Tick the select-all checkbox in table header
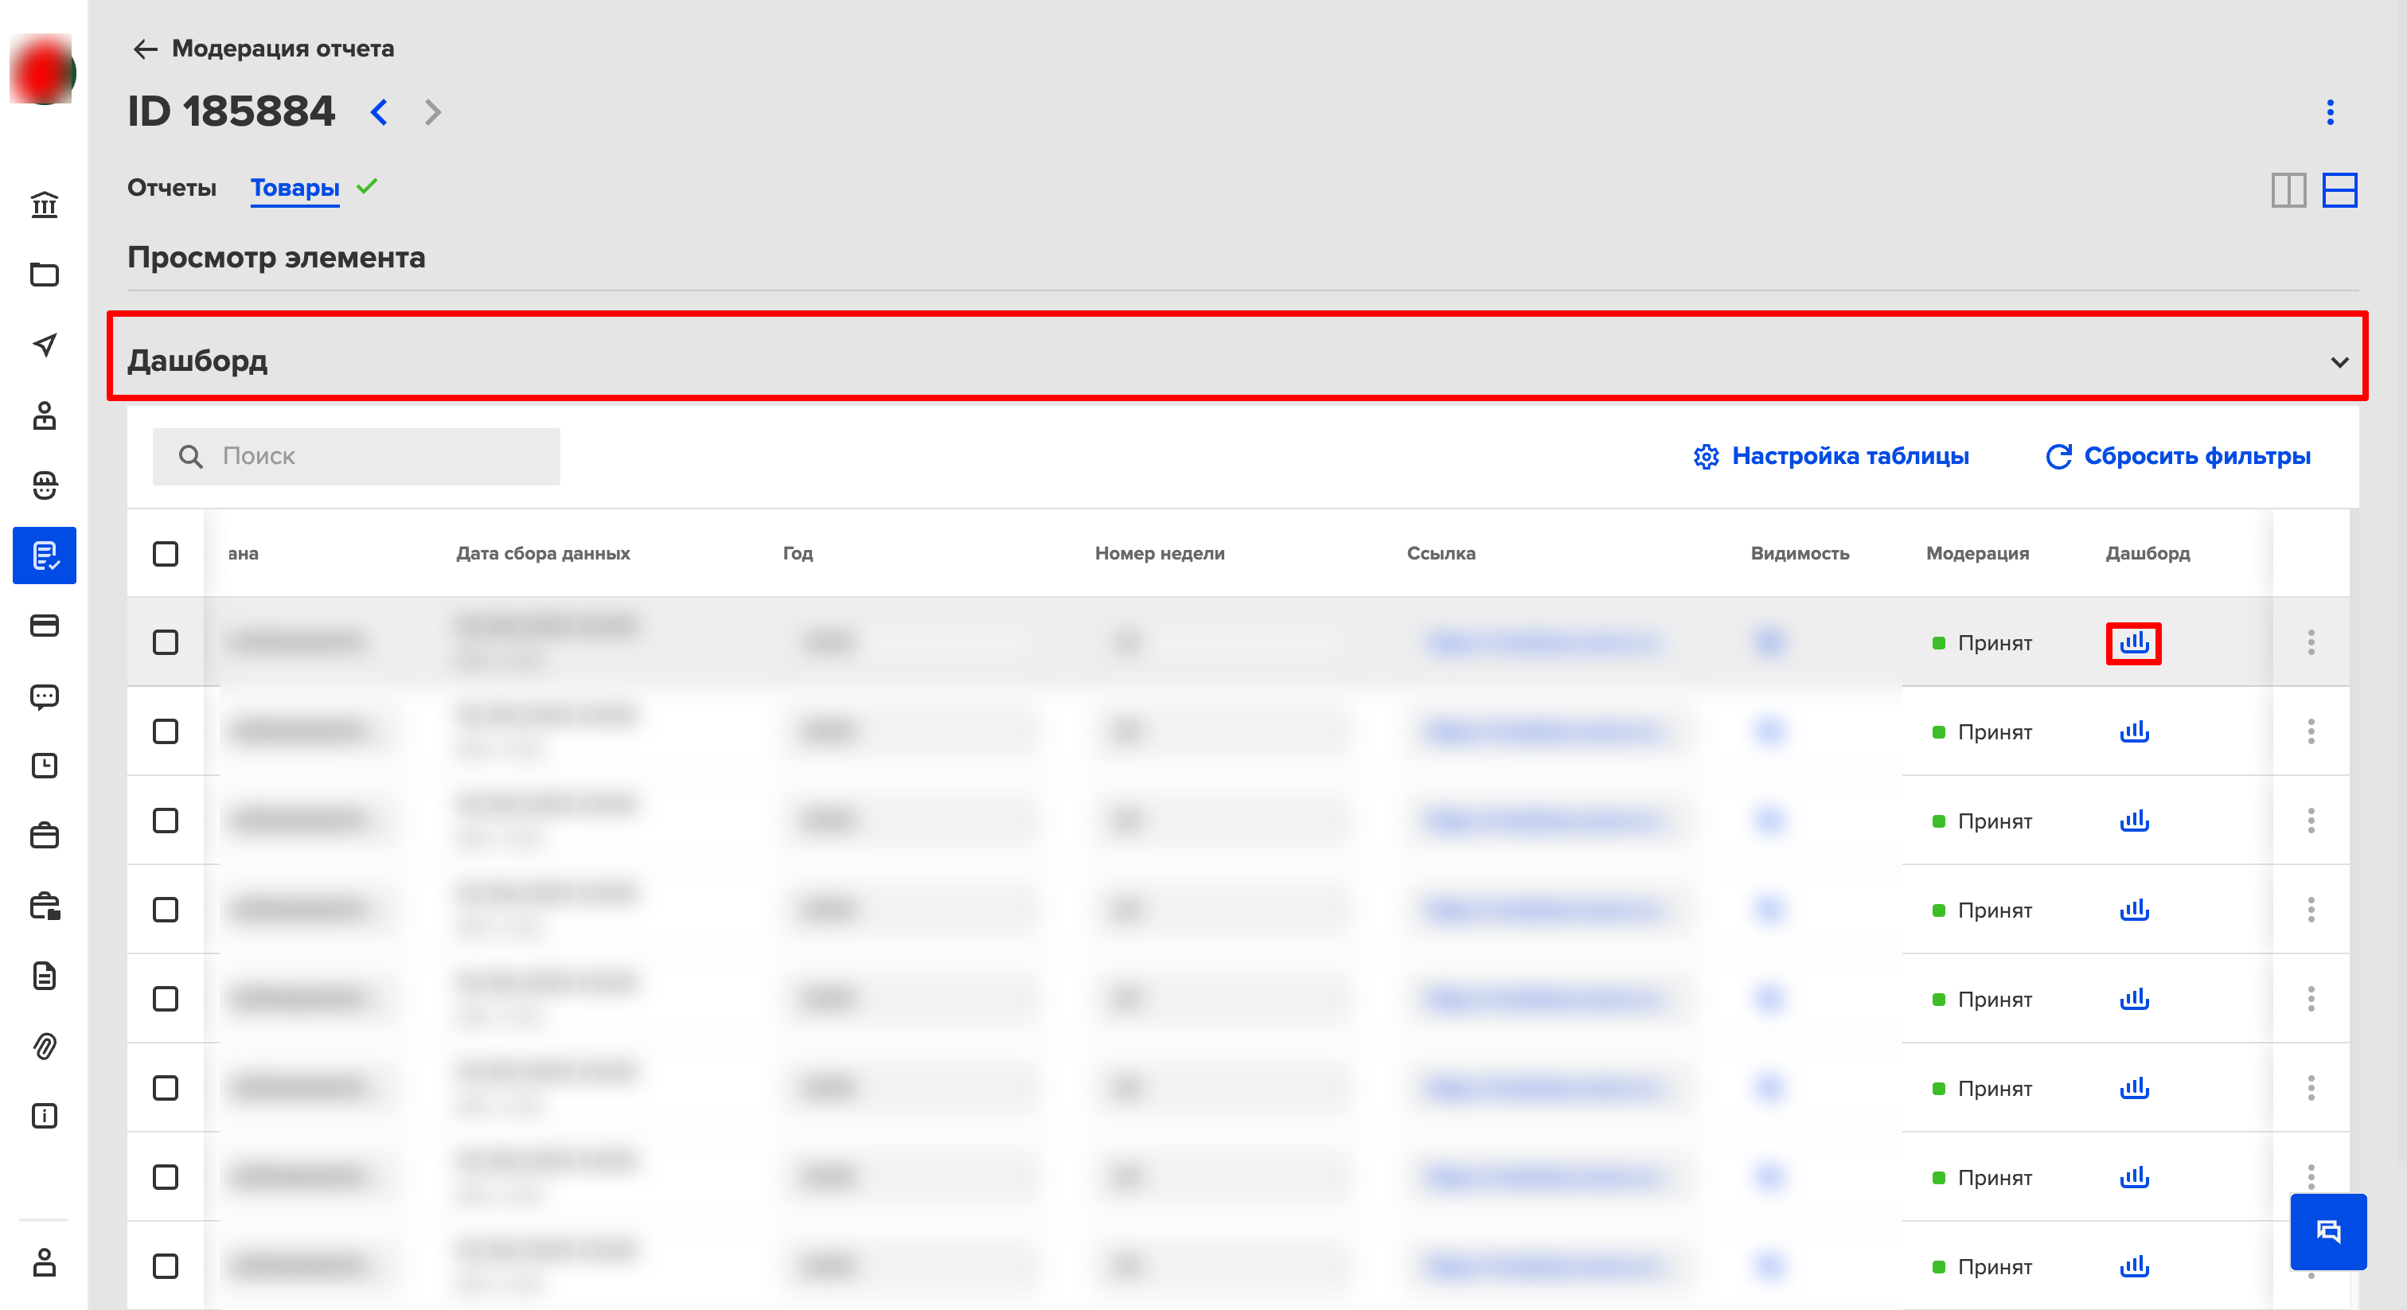Screen dimensions: 2407x1310 point(166,553)
